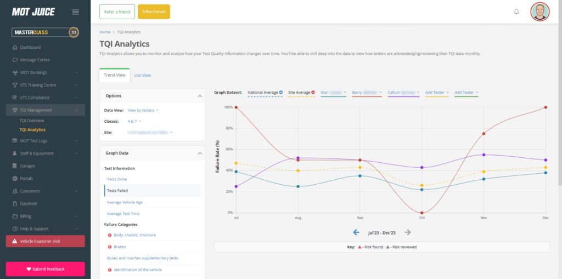This screenshot has height=279, width=562.
Task: Click October red data point at 0%
Action: click(421, 213)
